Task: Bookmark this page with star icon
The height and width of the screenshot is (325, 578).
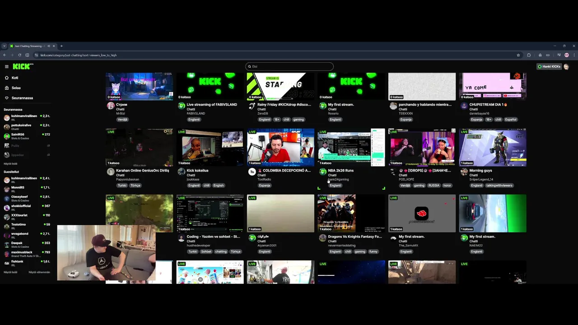Action: 518,55
